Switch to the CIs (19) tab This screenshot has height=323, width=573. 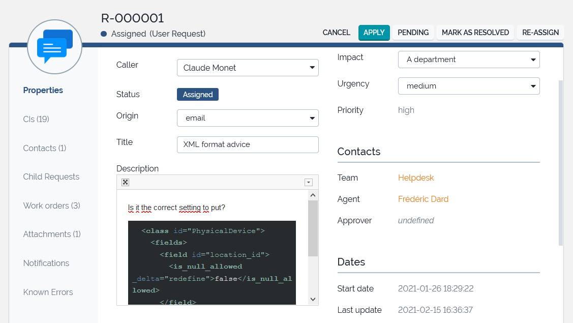36,119
